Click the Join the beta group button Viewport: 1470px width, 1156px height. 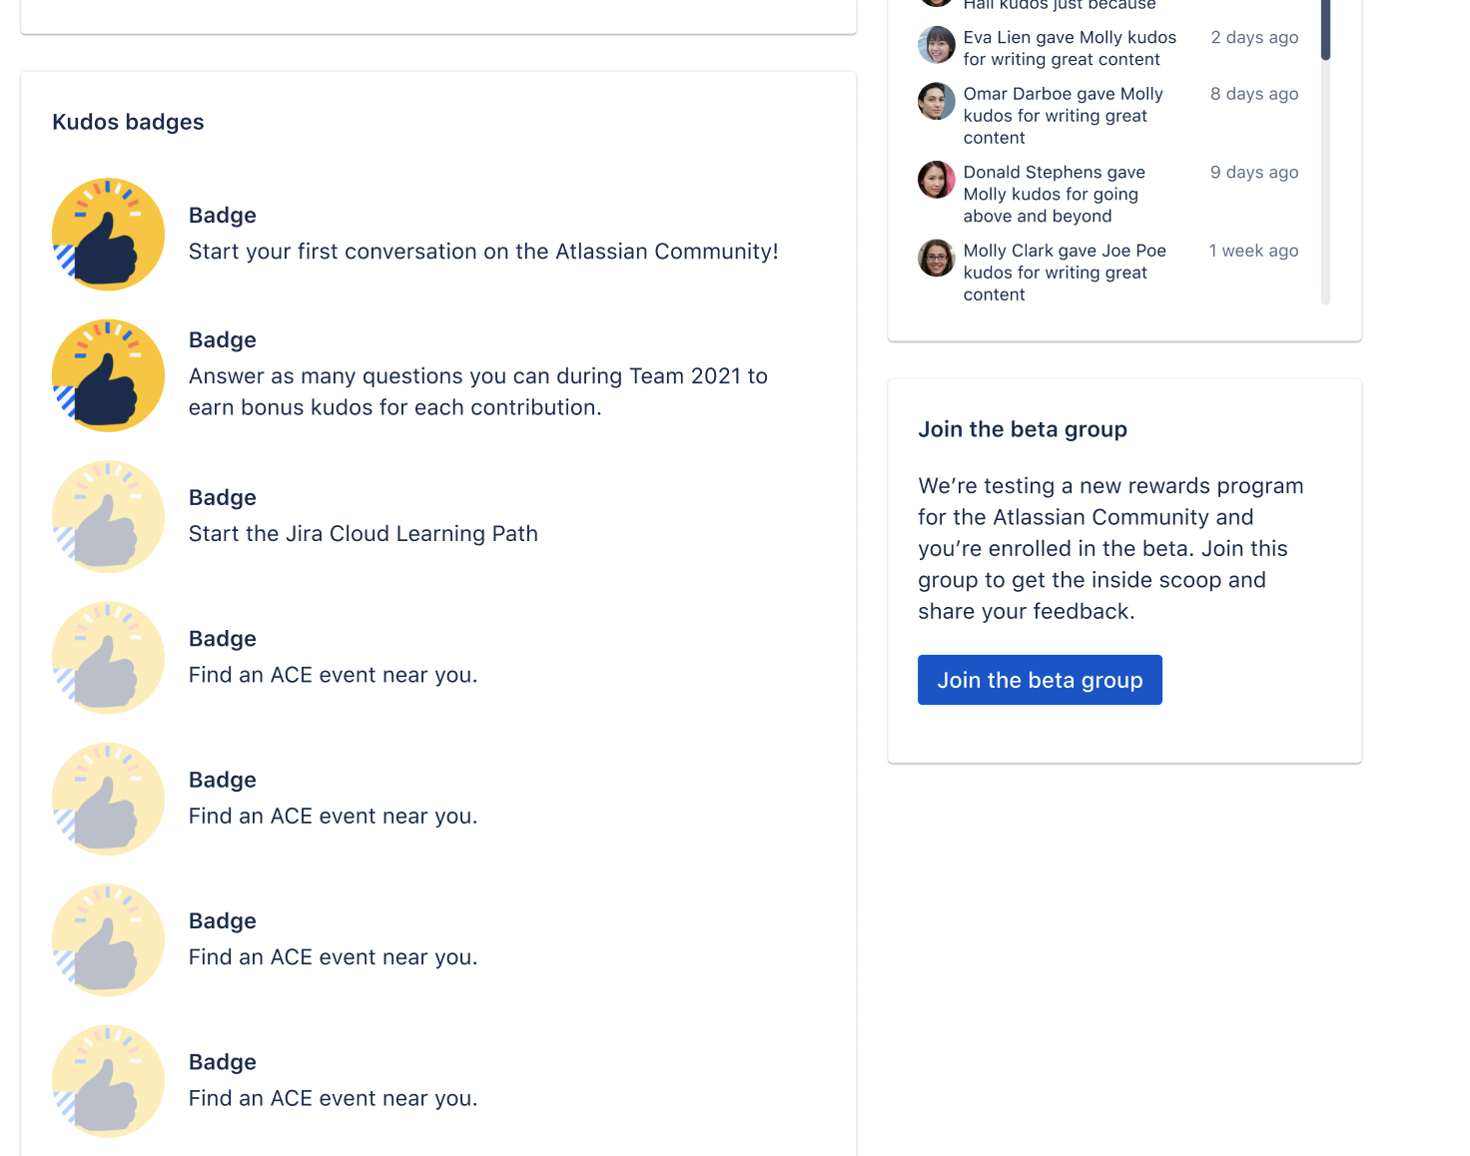click(x=1040, y=680)
